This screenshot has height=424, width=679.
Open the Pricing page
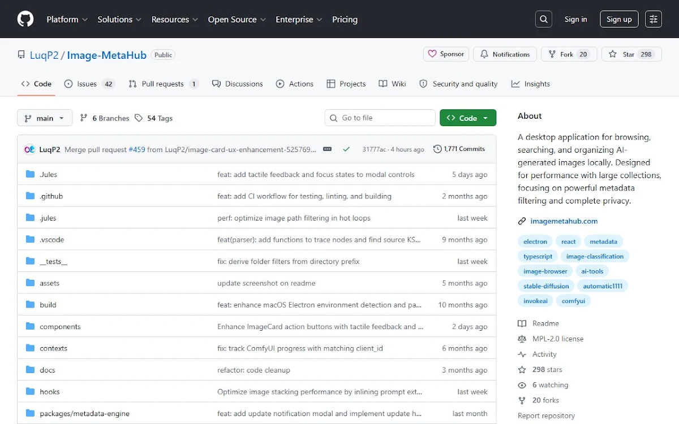click(x=345, y=19)
